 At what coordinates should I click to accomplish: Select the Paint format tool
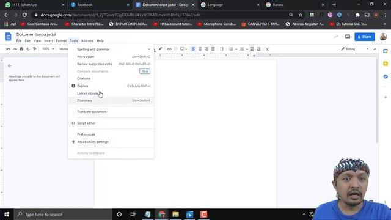click(34, 49)
